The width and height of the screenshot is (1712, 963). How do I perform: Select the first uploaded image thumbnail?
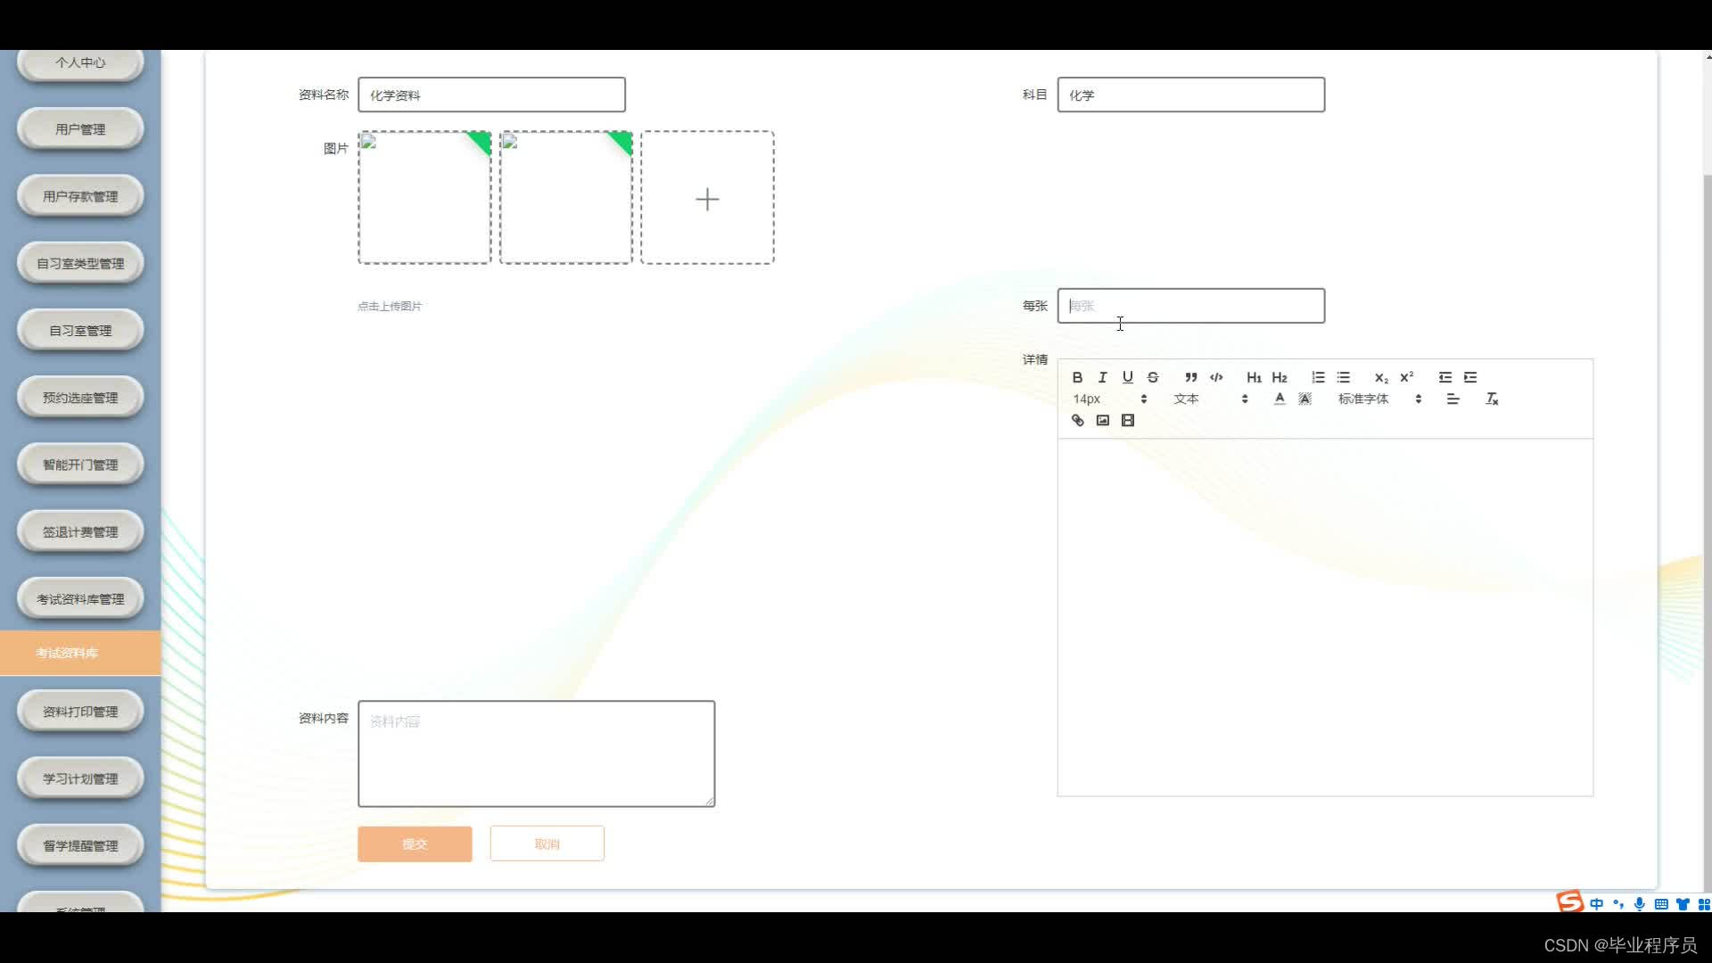pyautogui.click(x=424, y=198)
